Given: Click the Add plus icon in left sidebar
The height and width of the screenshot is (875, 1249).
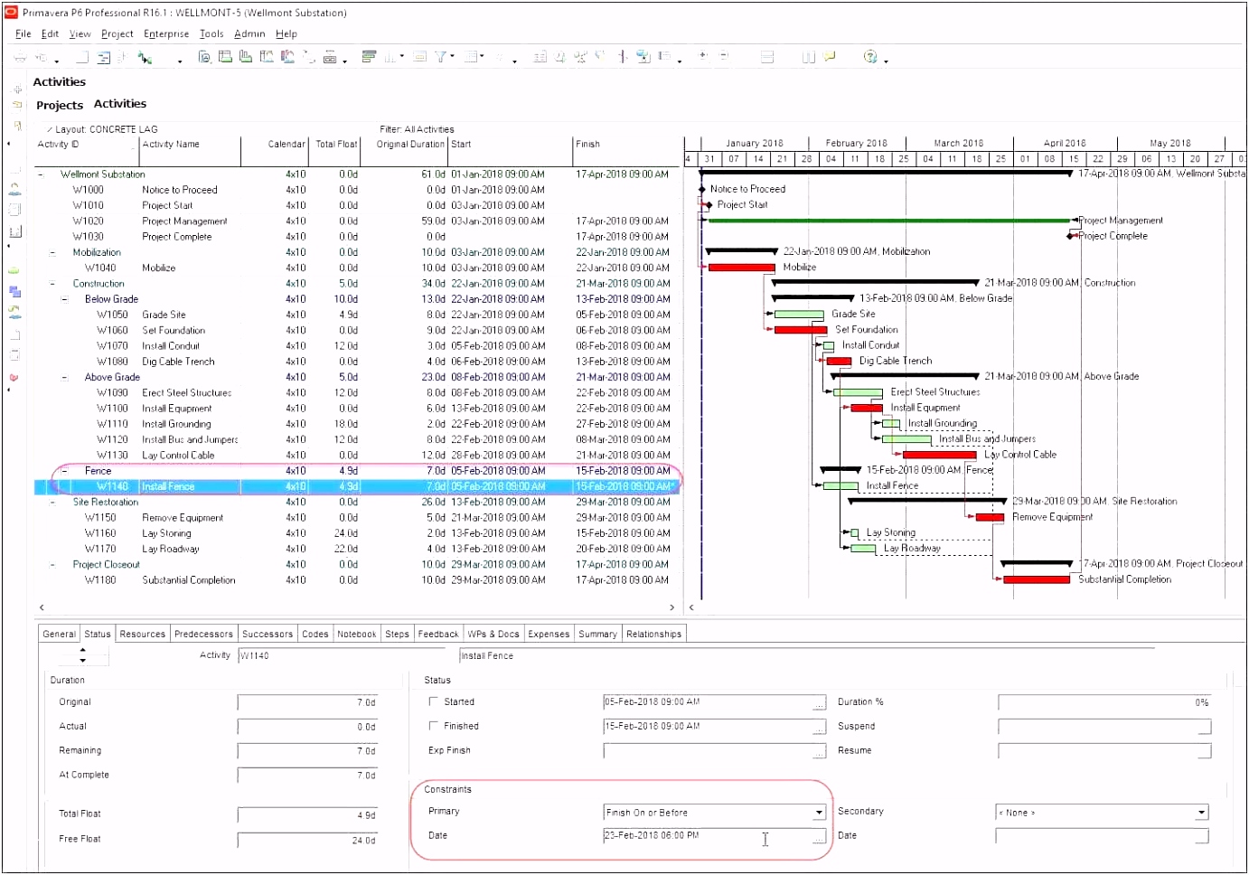Looking at the screenshot, I should click(x=16, y=89).
